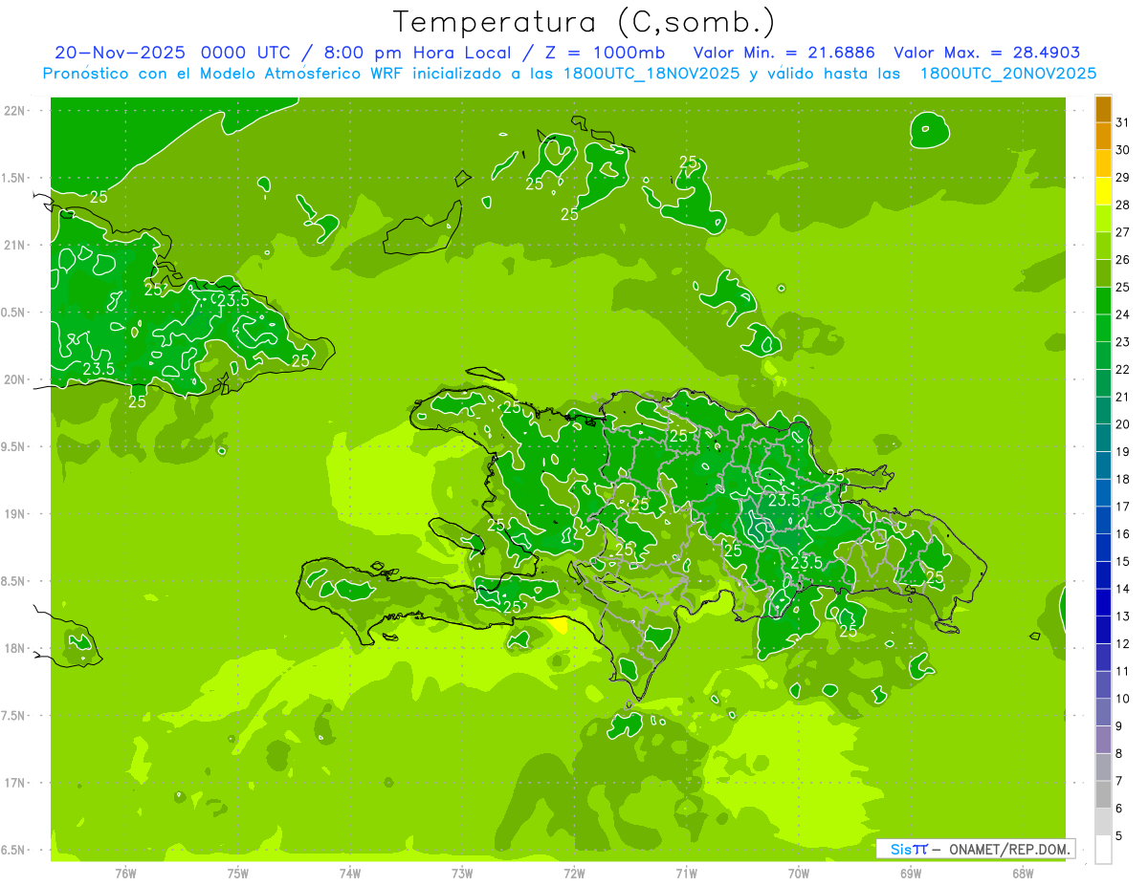The height and width of the screenshot is (886, 1148).
Task: Select the teal legend swatch between 19 and 20
Action: [1103, 438]
